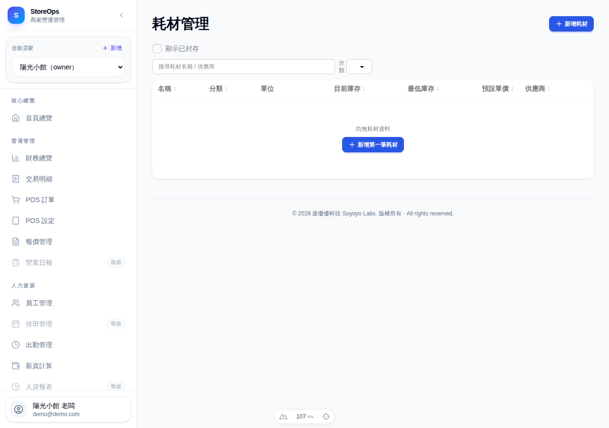Click the 財務總覽 bar chart icon
609x428 pixels.
[16, 158]
